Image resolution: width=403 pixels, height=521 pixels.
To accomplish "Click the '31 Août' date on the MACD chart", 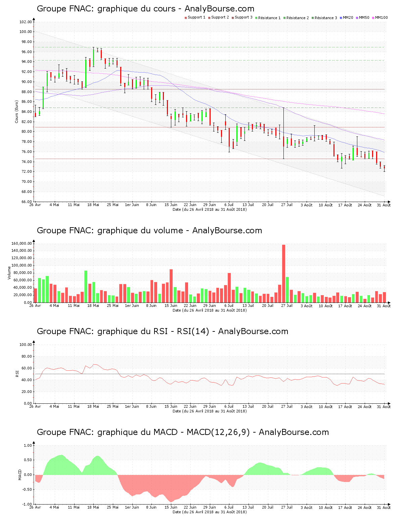I will pyautogui.click(x=384, y=507).
